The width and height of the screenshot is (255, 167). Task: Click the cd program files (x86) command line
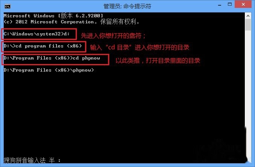point(43,46)
